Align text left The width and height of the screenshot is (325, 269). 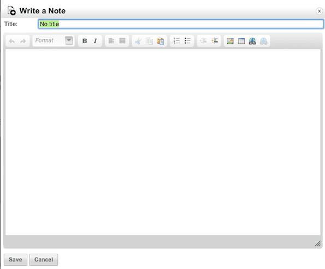coord(111,41)
